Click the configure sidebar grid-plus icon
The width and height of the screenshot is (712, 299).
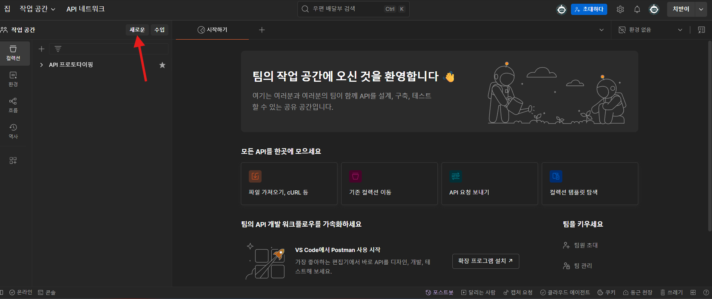(13, 161)
